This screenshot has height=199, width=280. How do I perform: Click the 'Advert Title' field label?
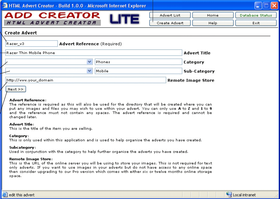197,53
